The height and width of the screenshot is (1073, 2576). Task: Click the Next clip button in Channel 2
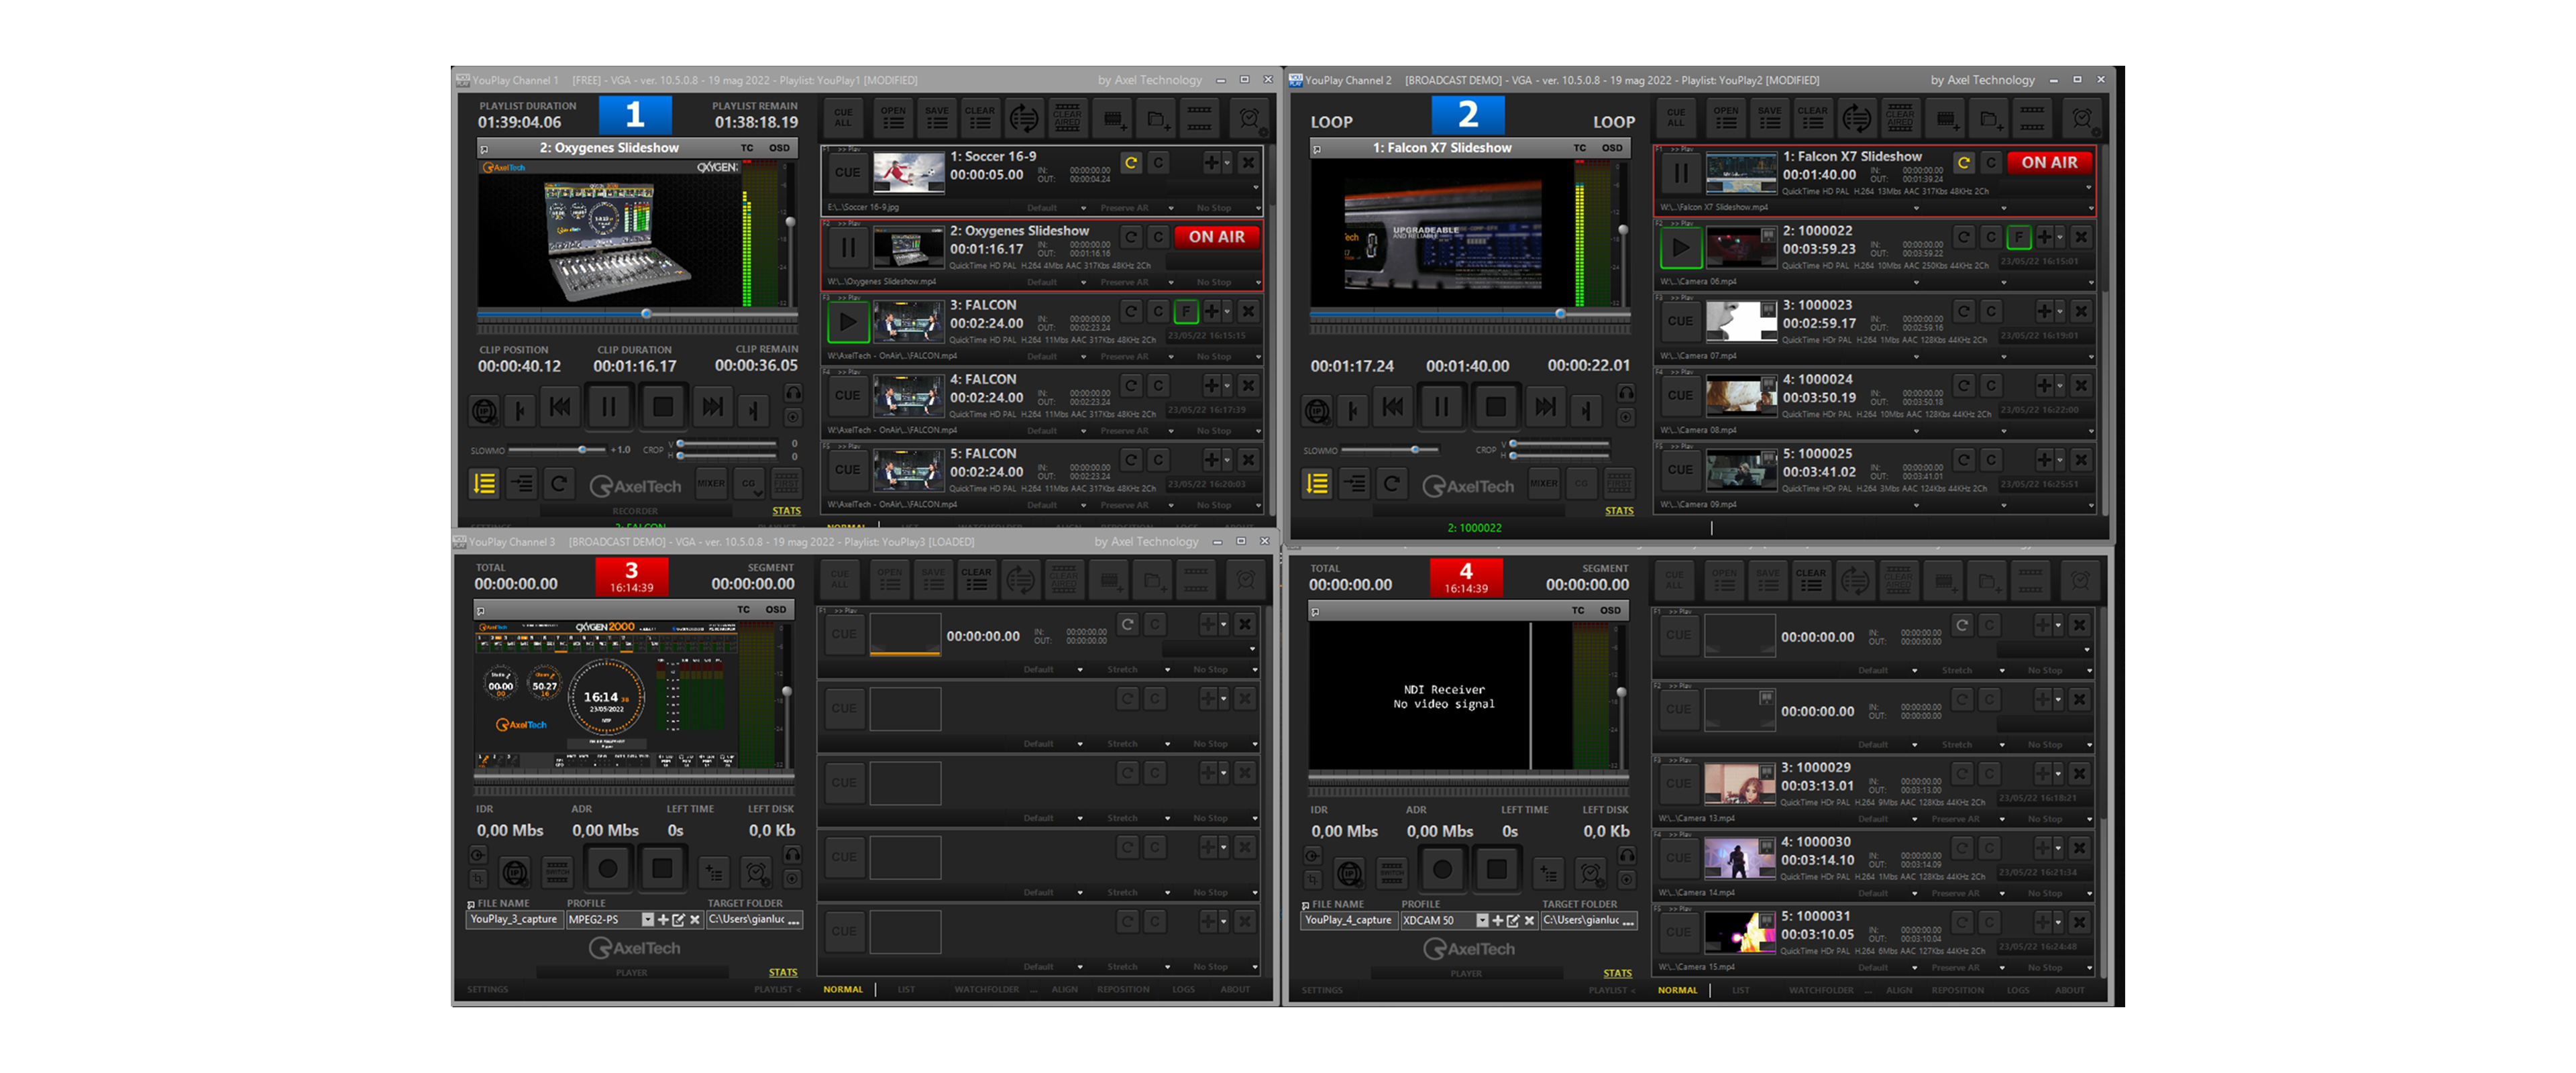click(1545, 407)
